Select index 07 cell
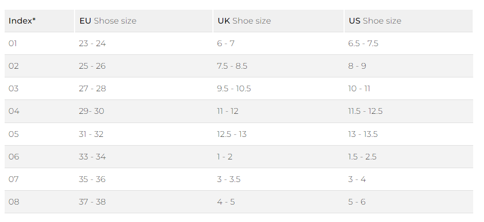 pos(13,179)
